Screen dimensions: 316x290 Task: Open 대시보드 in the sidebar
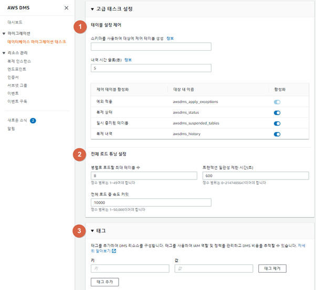point(15,22)
